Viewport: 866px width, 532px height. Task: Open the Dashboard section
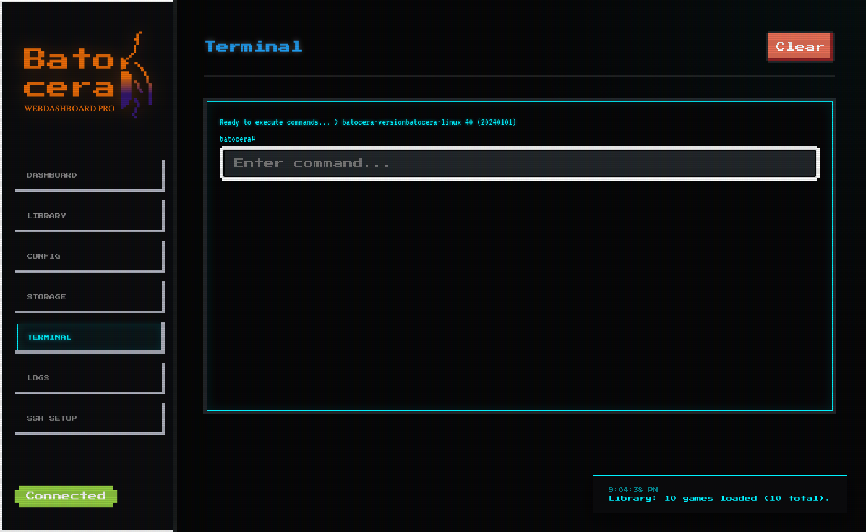(x=89, y=175)
